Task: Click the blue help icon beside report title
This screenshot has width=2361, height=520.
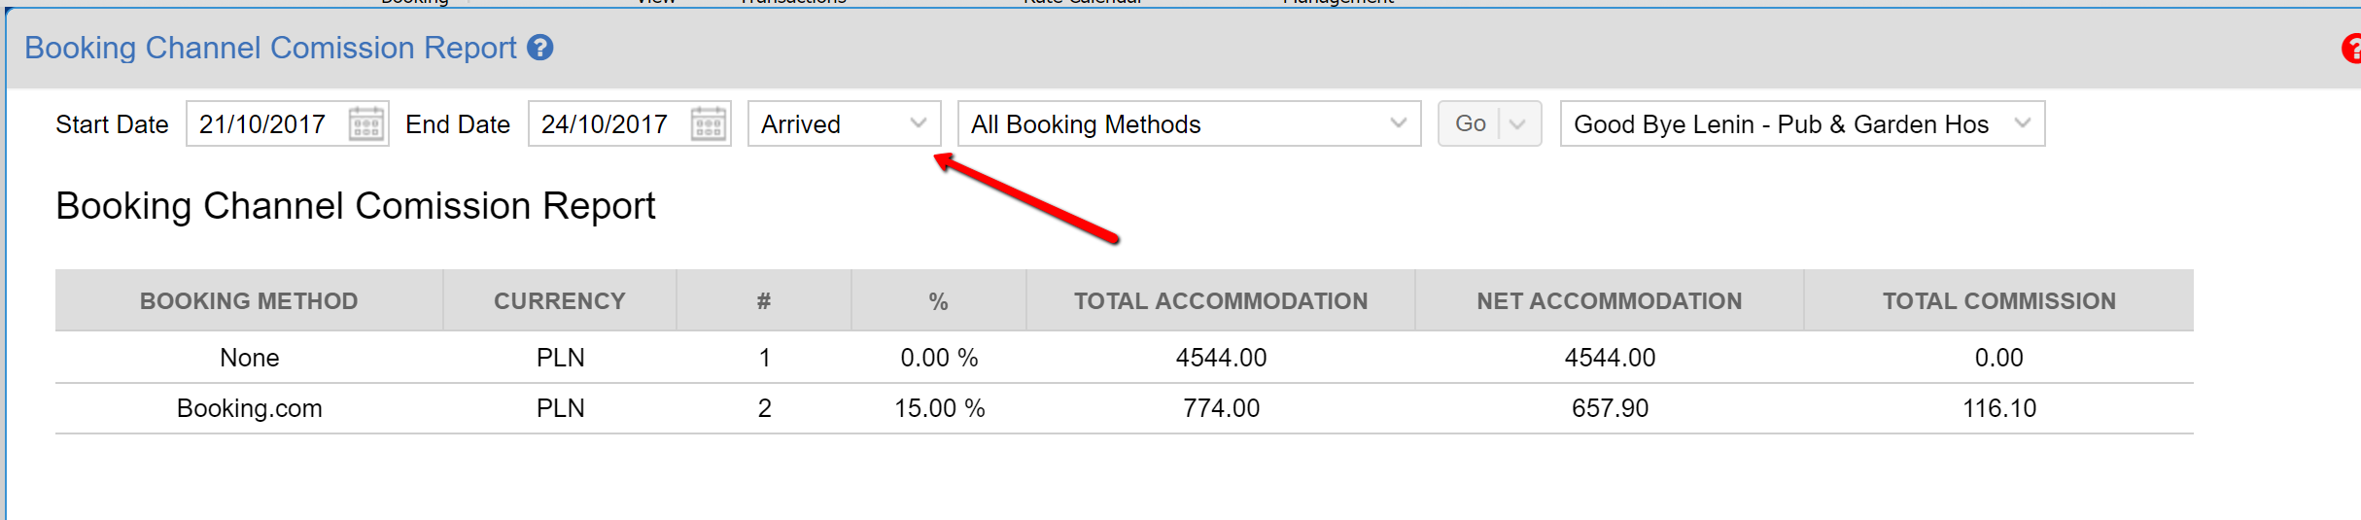Action: point(540,48)
